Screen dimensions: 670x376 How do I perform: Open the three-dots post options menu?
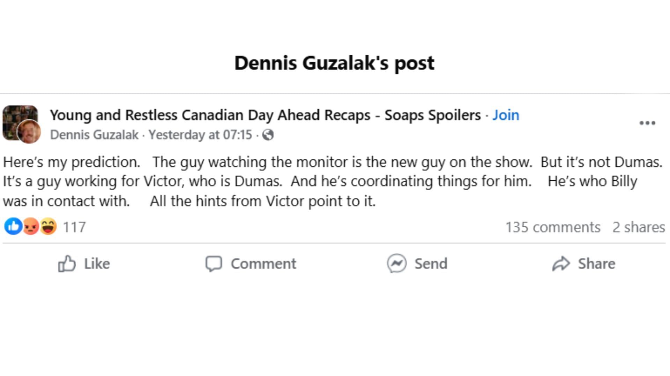tap(647, 123)
